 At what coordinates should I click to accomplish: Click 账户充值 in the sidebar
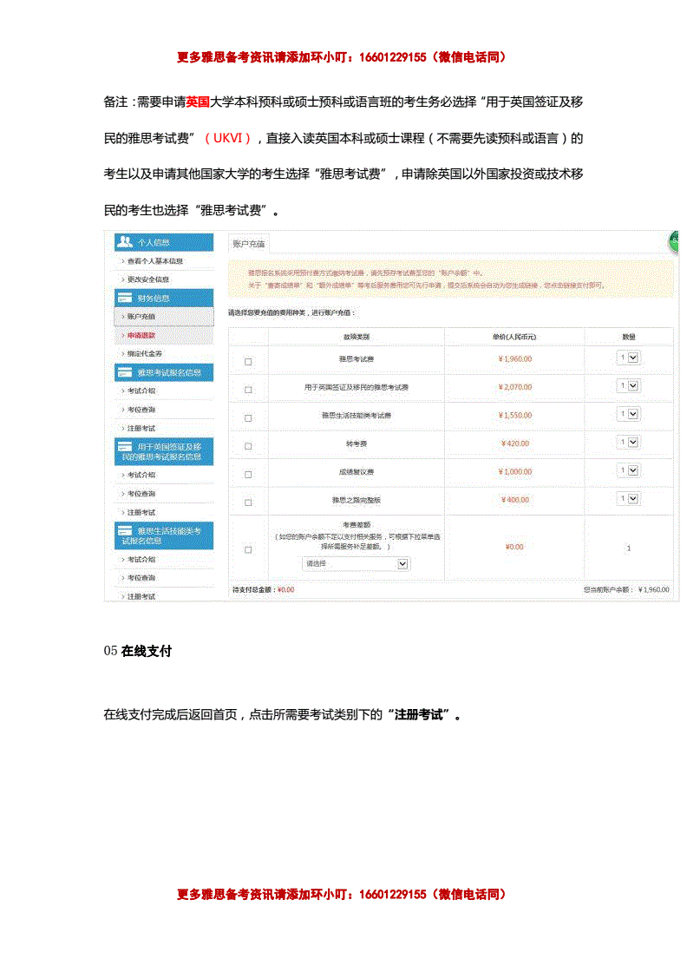click(141, 317)
